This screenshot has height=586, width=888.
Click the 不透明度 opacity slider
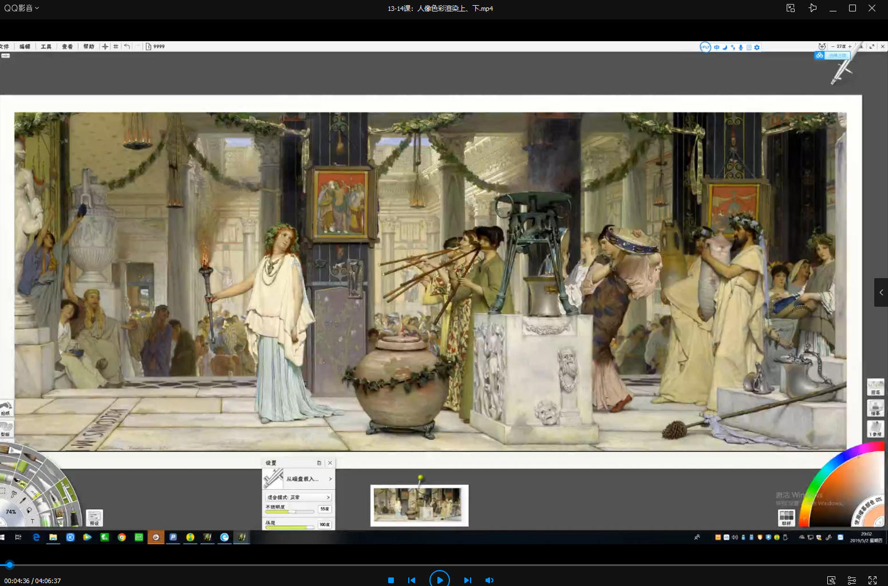coord(289,511)
